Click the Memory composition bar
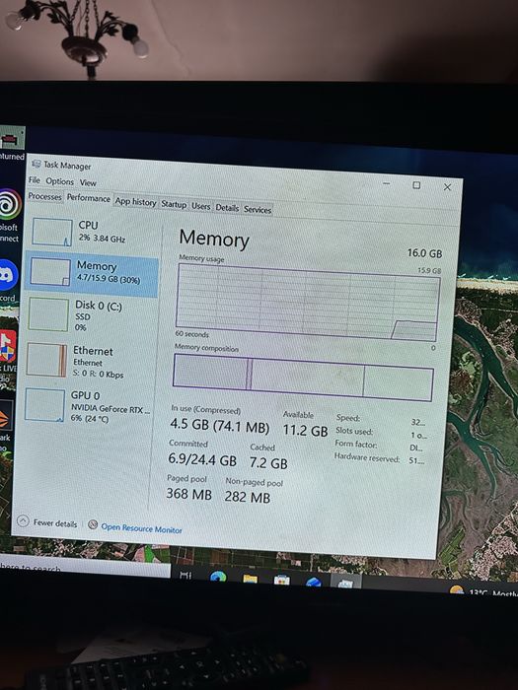The image size is (518, 690). 303,378
